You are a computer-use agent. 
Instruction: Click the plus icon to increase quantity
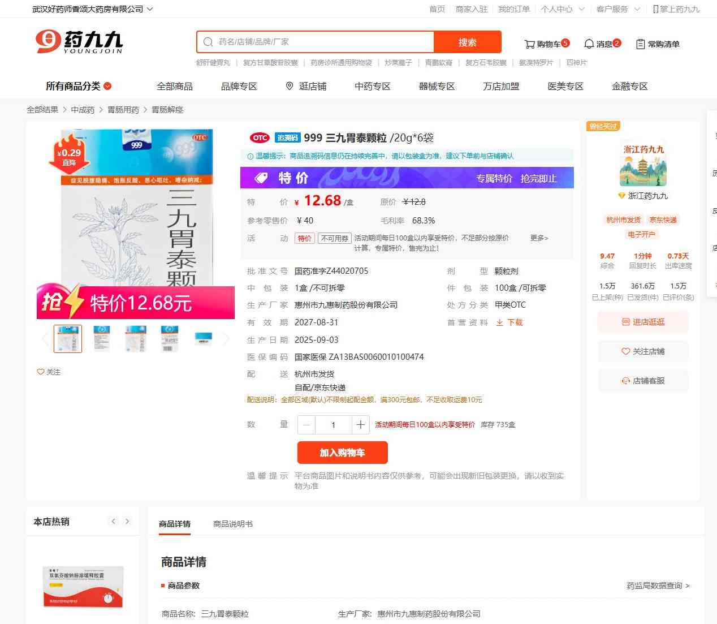point(360,425)
